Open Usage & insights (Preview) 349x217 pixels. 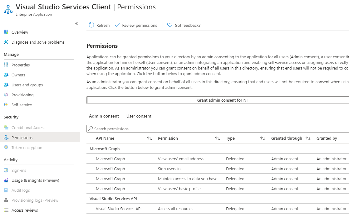click(35, 180)
